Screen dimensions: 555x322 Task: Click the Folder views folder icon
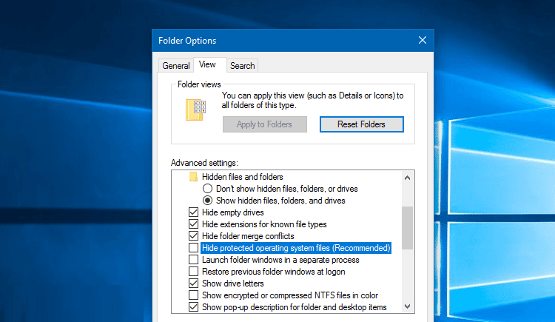pyautogui.click(x=196, y=110)
